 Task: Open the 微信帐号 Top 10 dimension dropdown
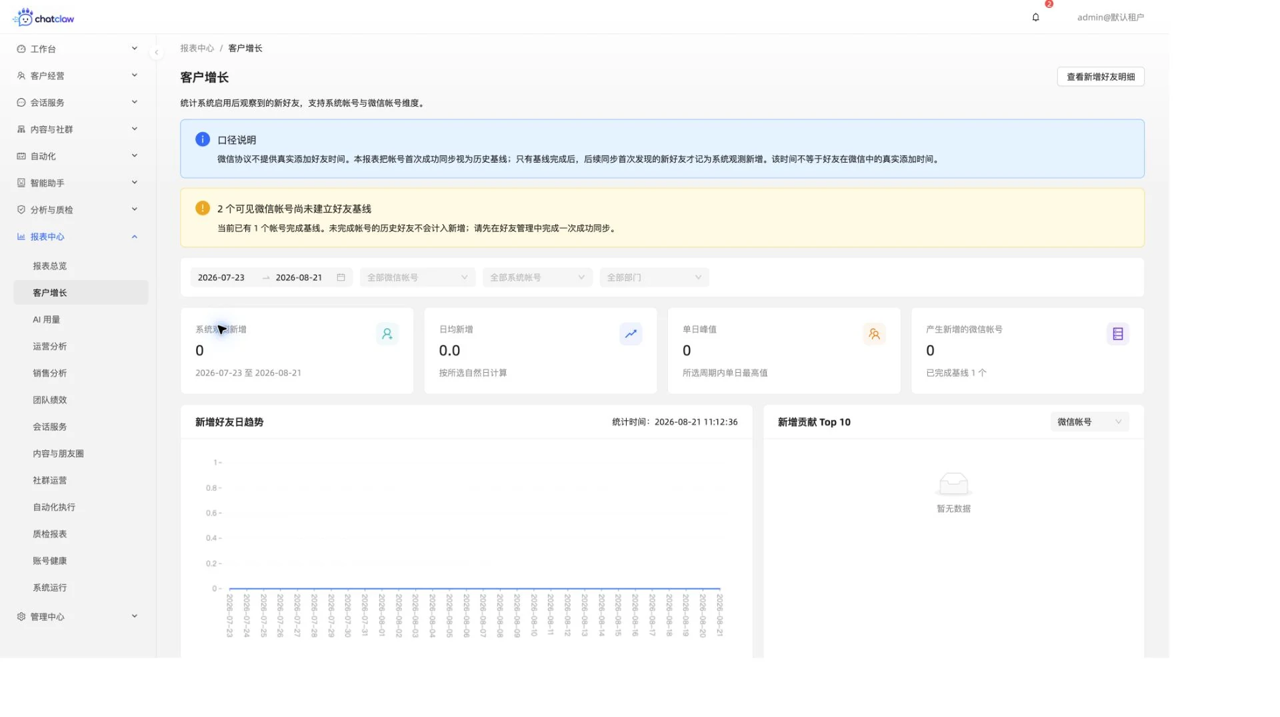(x=1089, y=422)
